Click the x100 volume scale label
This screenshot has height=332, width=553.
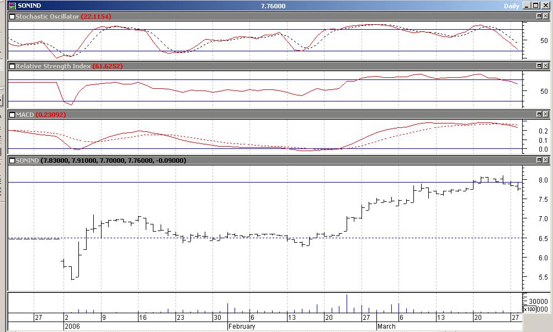point(529,309)
